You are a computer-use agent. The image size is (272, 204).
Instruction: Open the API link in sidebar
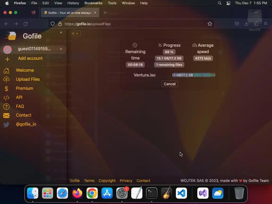tap(19, 97)
